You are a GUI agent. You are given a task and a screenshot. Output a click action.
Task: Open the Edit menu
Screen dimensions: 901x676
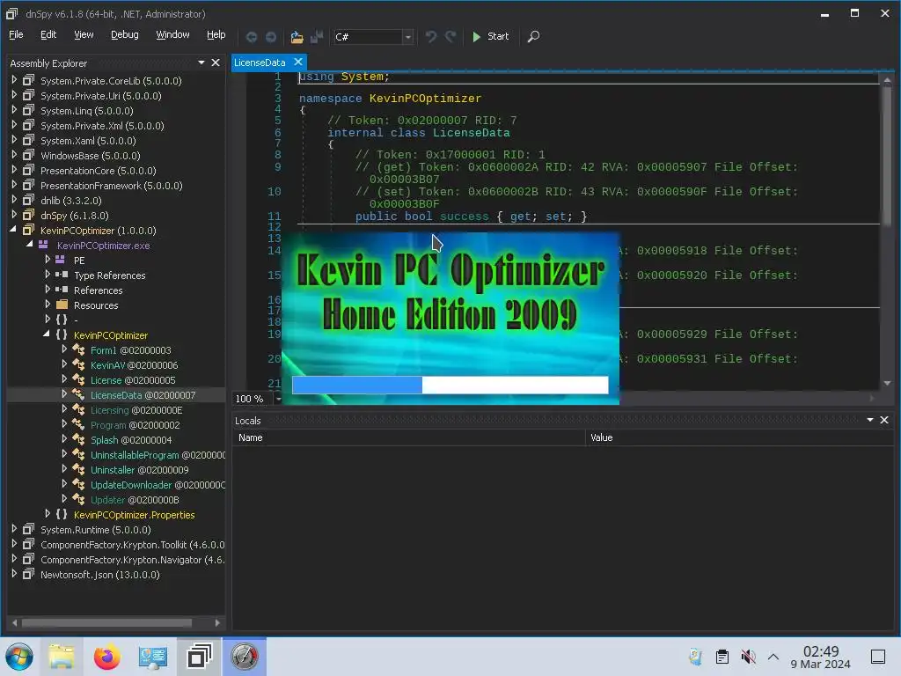pos(48,34)
